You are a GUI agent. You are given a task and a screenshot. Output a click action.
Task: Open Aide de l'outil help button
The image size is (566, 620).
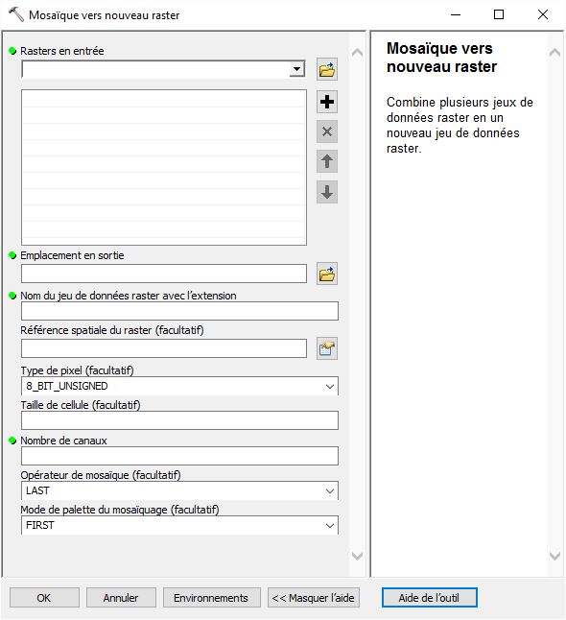click(429, 598)
